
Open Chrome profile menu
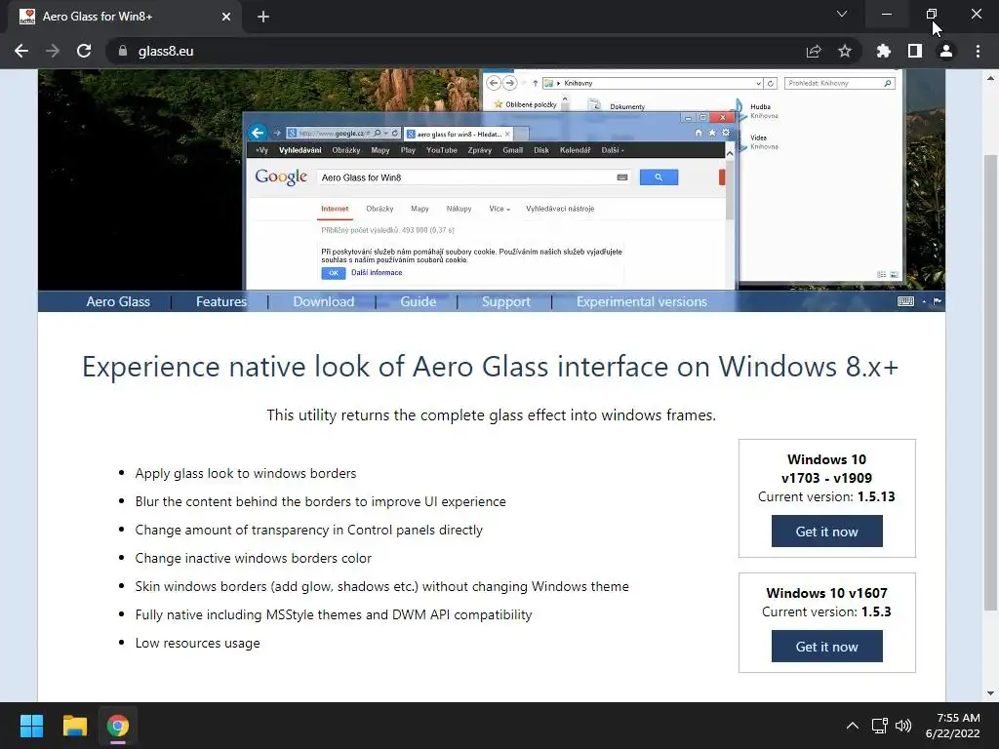946,51
